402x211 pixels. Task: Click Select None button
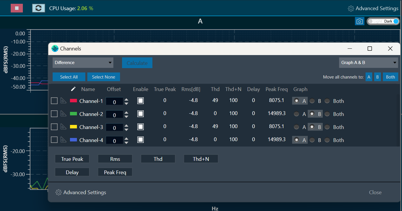click(104, 77)
